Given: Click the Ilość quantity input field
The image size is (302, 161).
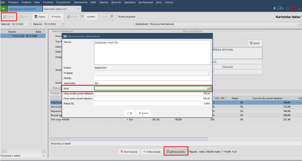Looking at the screenshot, I should pos(152,88).
